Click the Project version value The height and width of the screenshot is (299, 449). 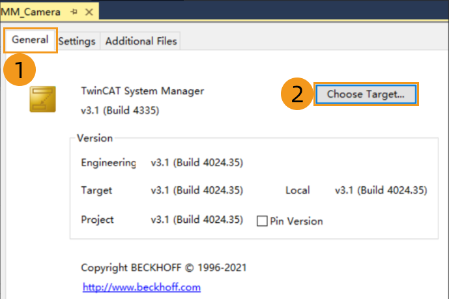pyautogui.click(x=197, y=220)
